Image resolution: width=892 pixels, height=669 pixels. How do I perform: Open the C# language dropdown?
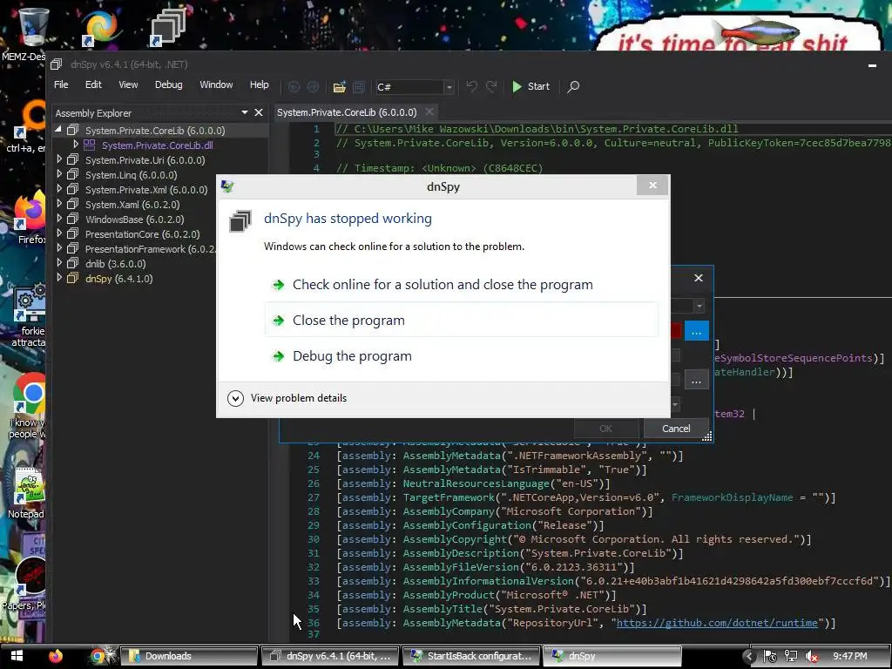point(449,87)
